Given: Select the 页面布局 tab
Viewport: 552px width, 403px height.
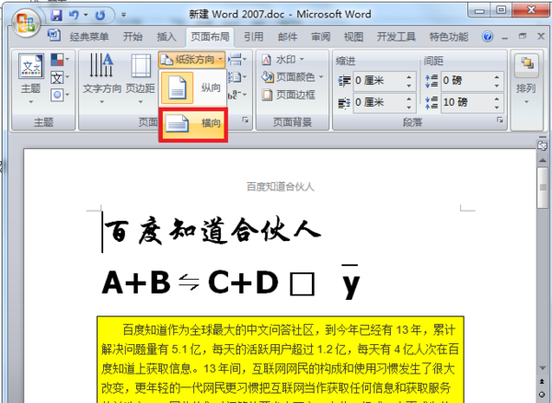Looking at the screenshot, I should pos(210,37).
